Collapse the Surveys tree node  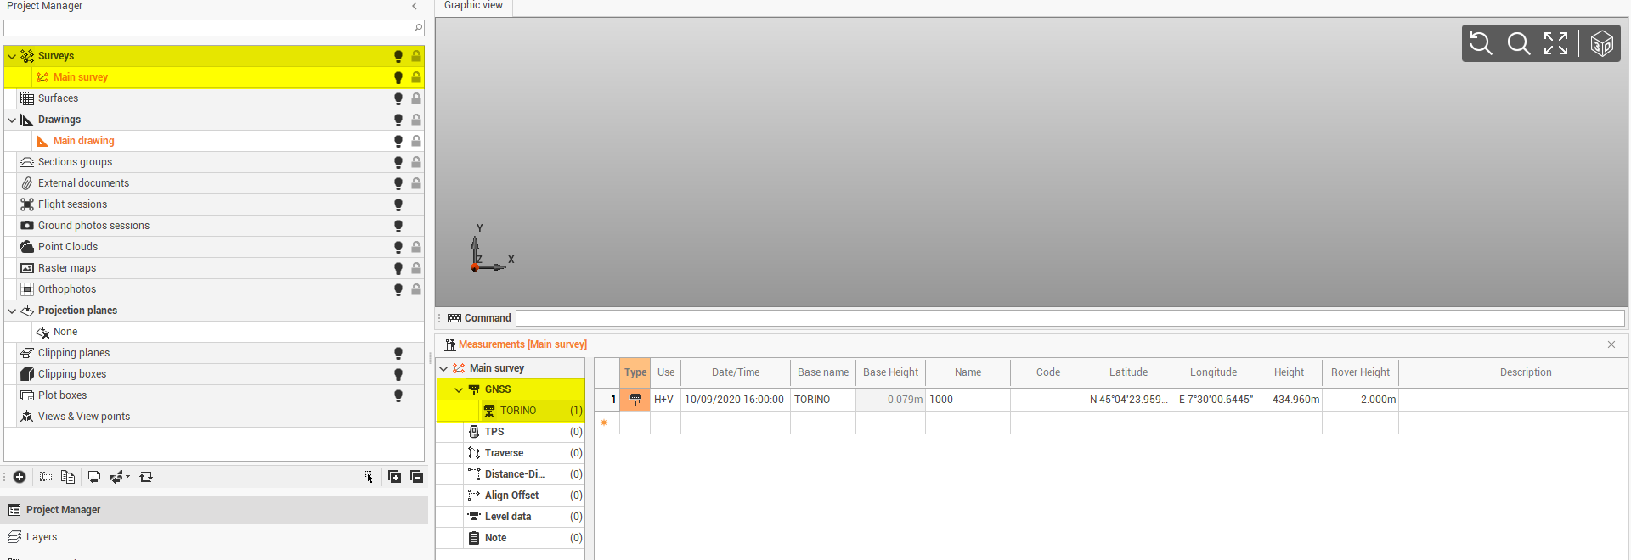tap(12, 56)
